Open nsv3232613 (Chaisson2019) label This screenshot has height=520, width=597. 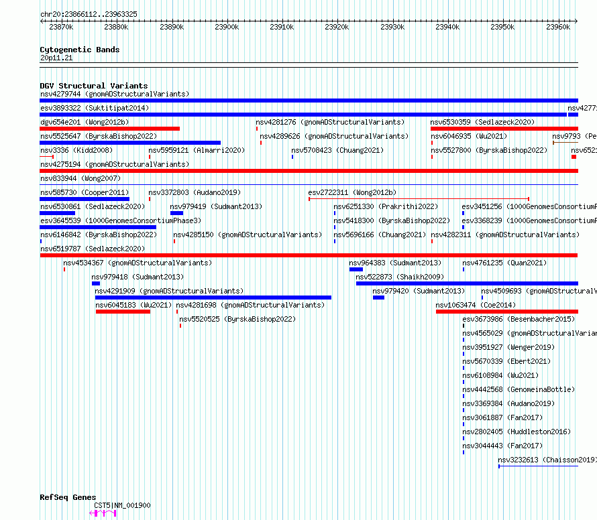tap(547, 460)
